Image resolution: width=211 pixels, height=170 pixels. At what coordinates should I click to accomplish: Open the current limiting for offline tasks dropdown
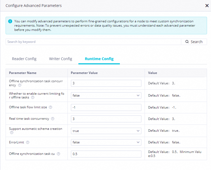[106, 96]
